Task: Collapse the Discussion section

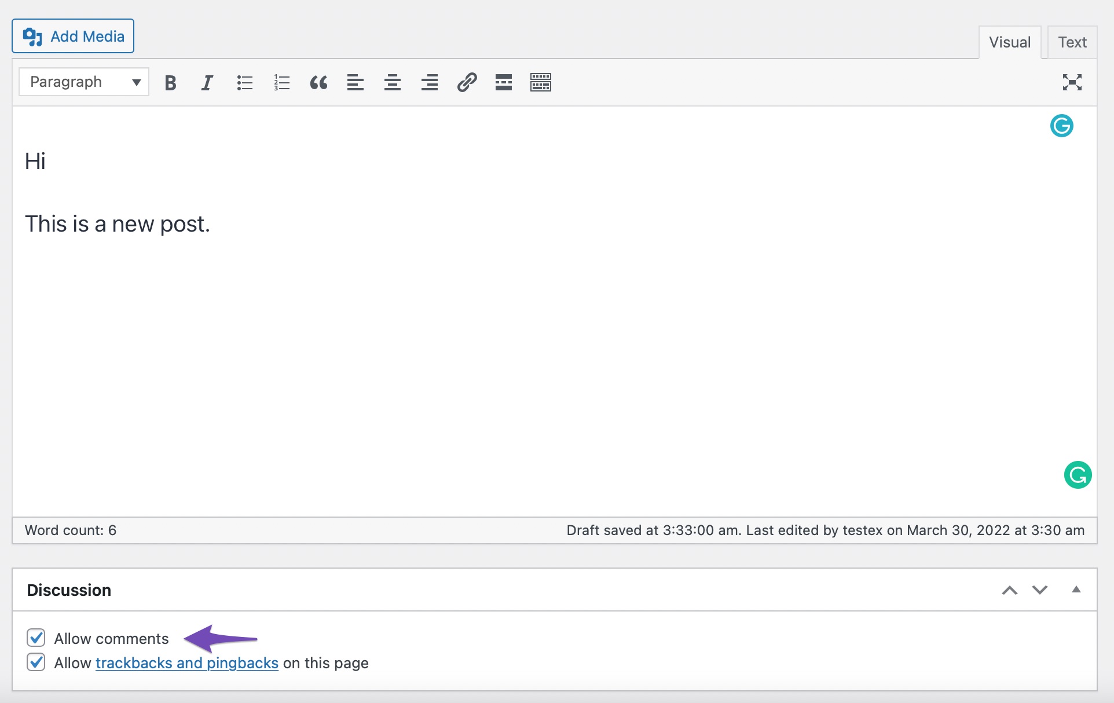Action: click(x=1077, y=590)
